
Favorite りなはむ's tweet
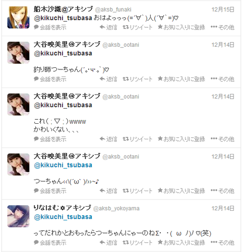[x=181, y=242]
